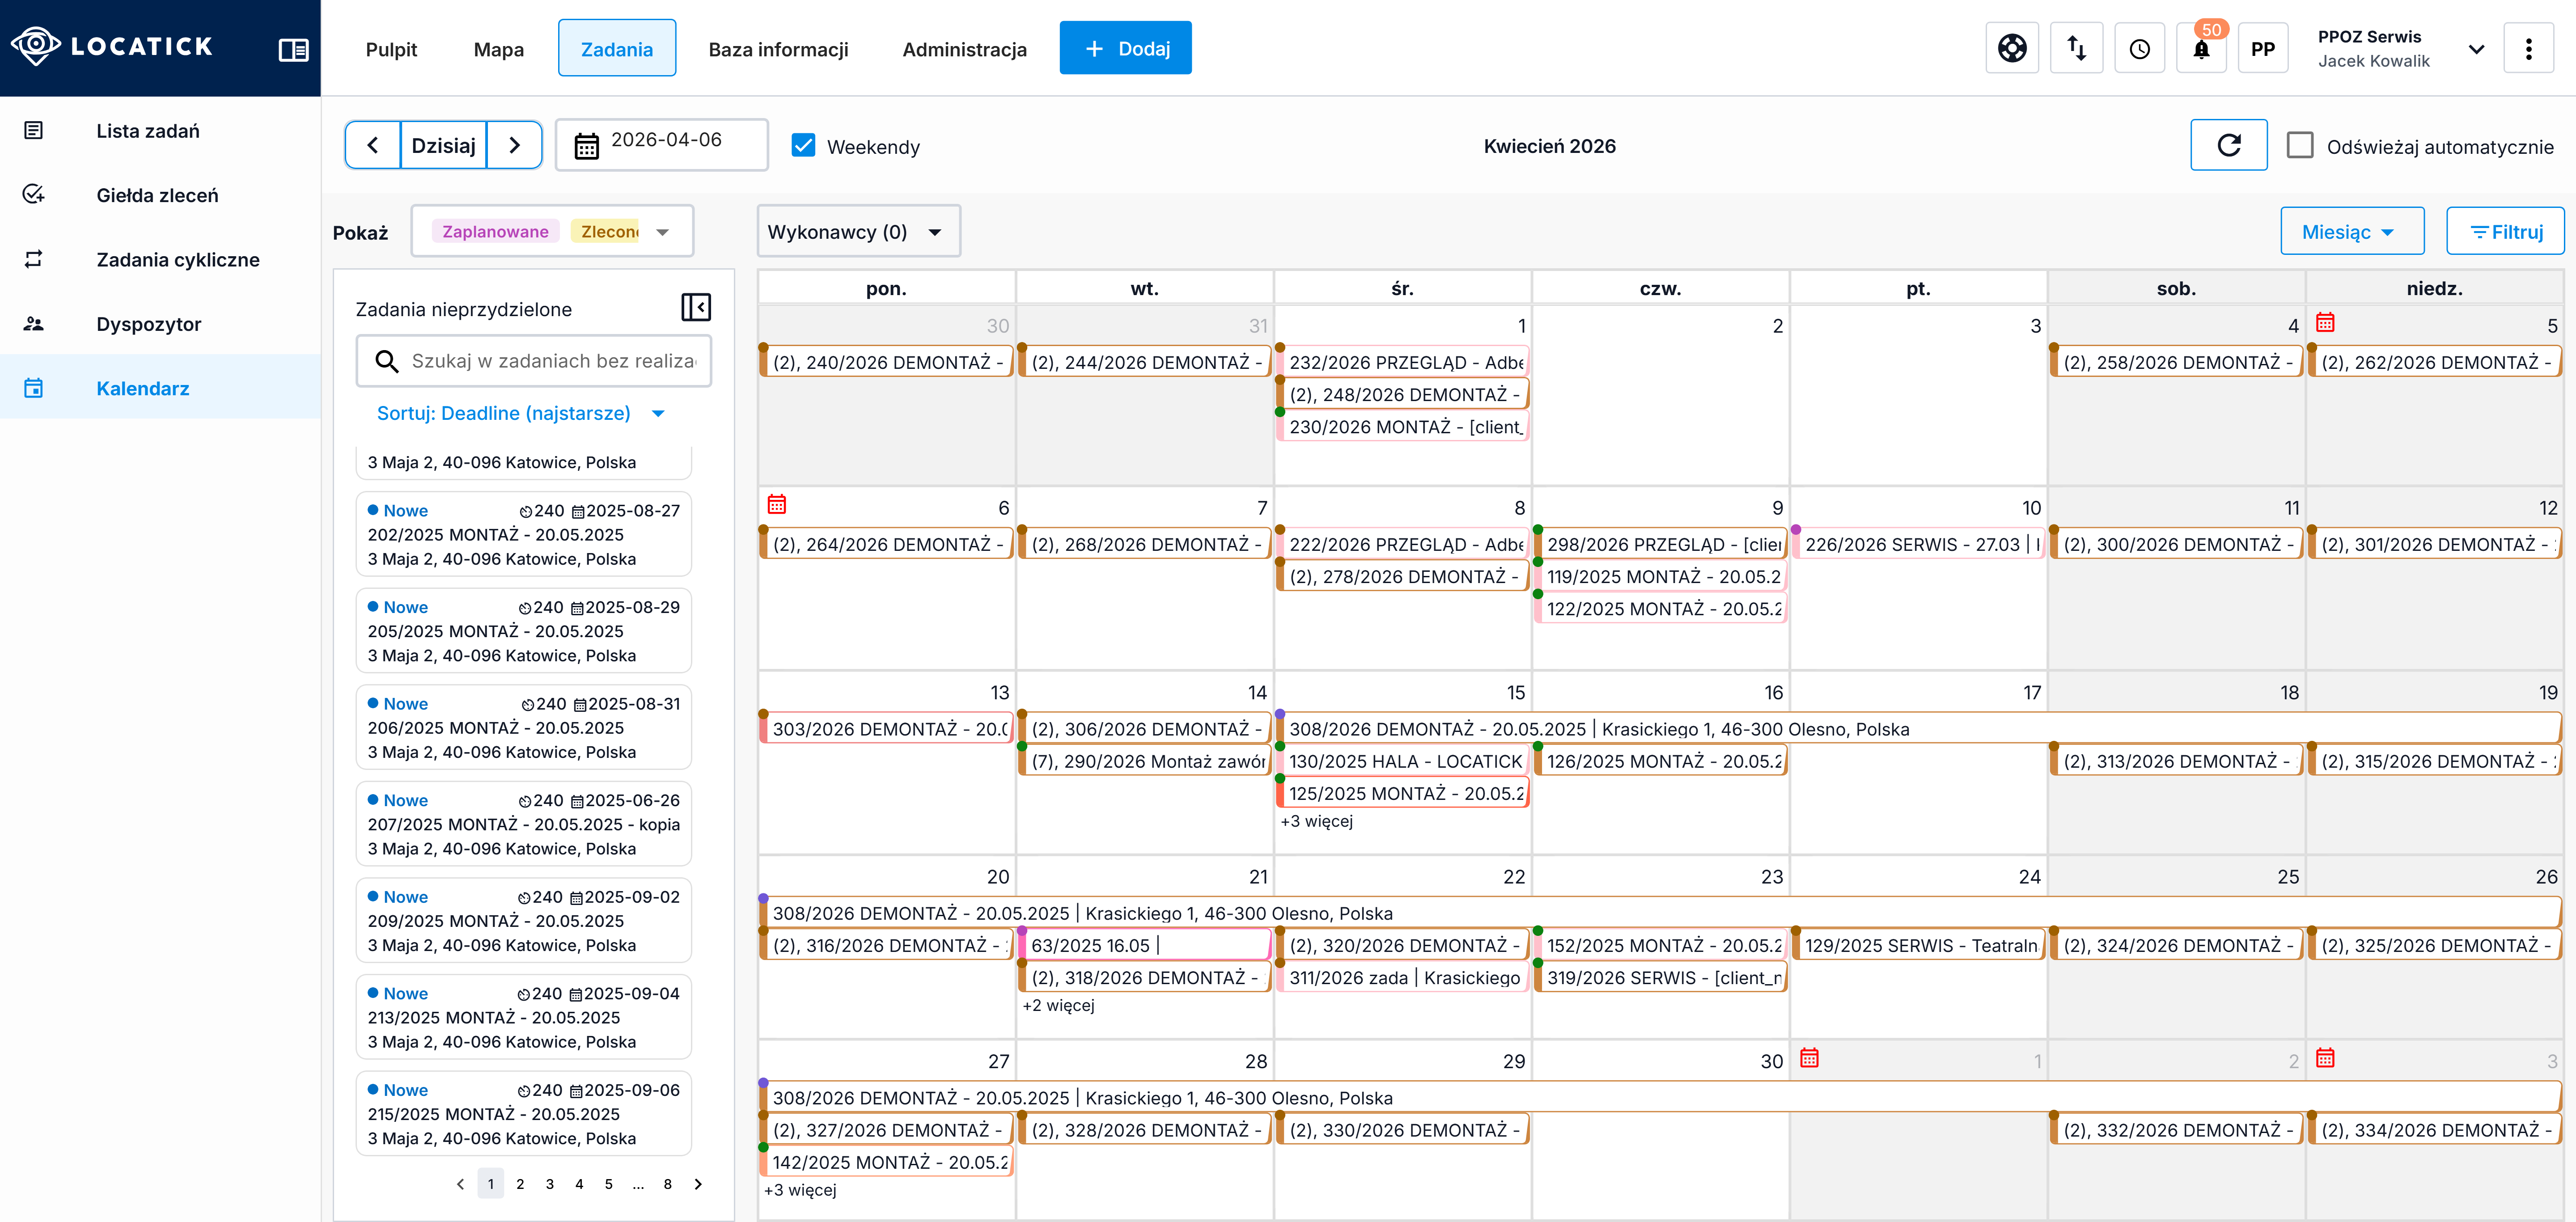Click red calendar icon on April 6
The image size is (2576, 1222).
pyautogui.click(x=777, y=504)
